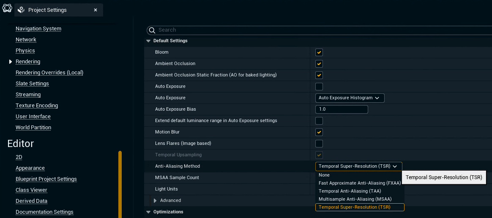Viewport: 492px width, 218px height.
Task: Open the Auto Exposure Histogram dropdown
Action: (350, 98)
